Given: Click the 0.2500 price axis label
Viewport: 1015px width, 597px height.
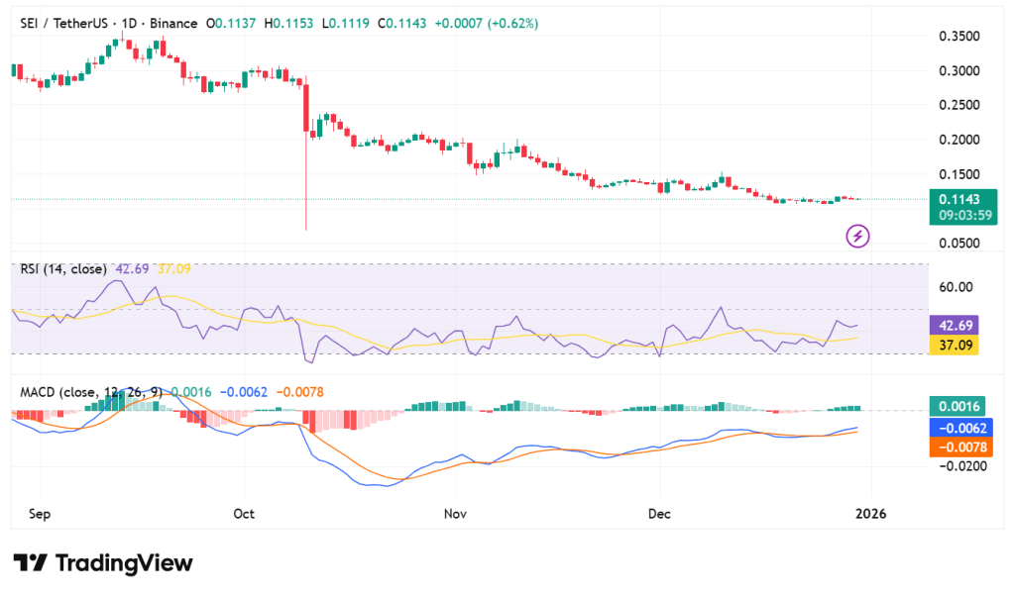Looking at the screenshot, I should click(x=959, y=105).
